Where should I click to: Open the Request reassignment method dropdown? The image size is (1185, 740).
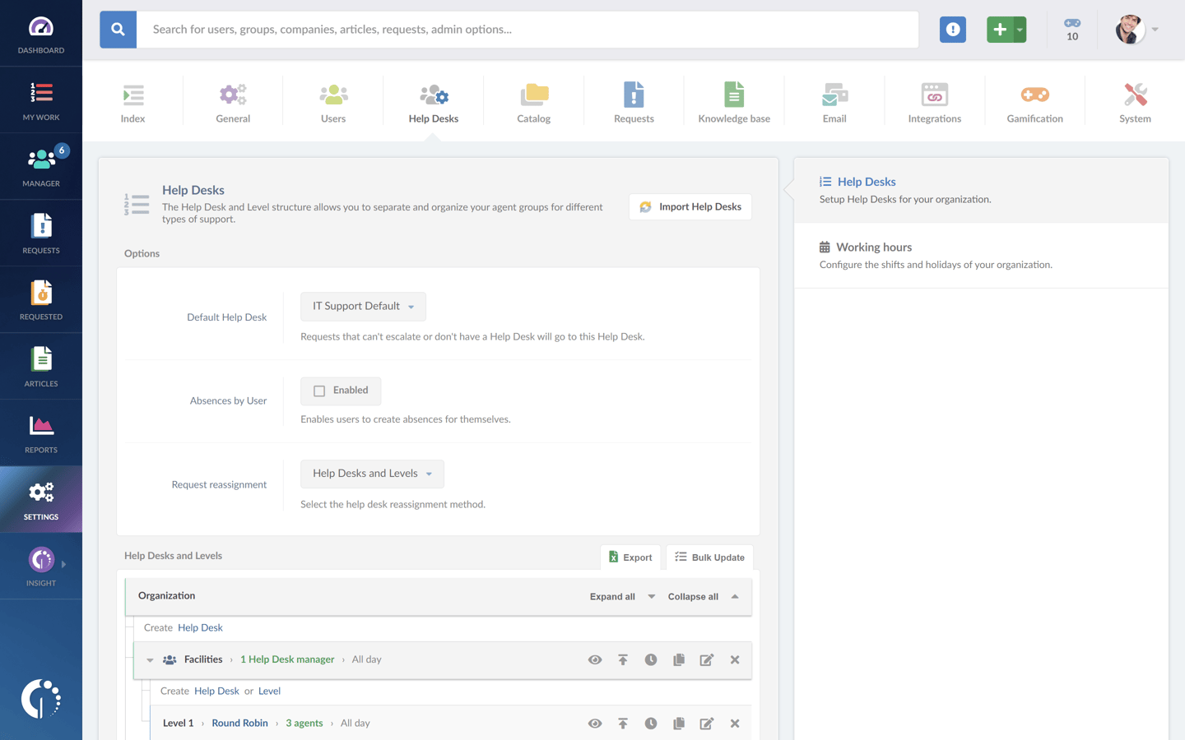372,474
